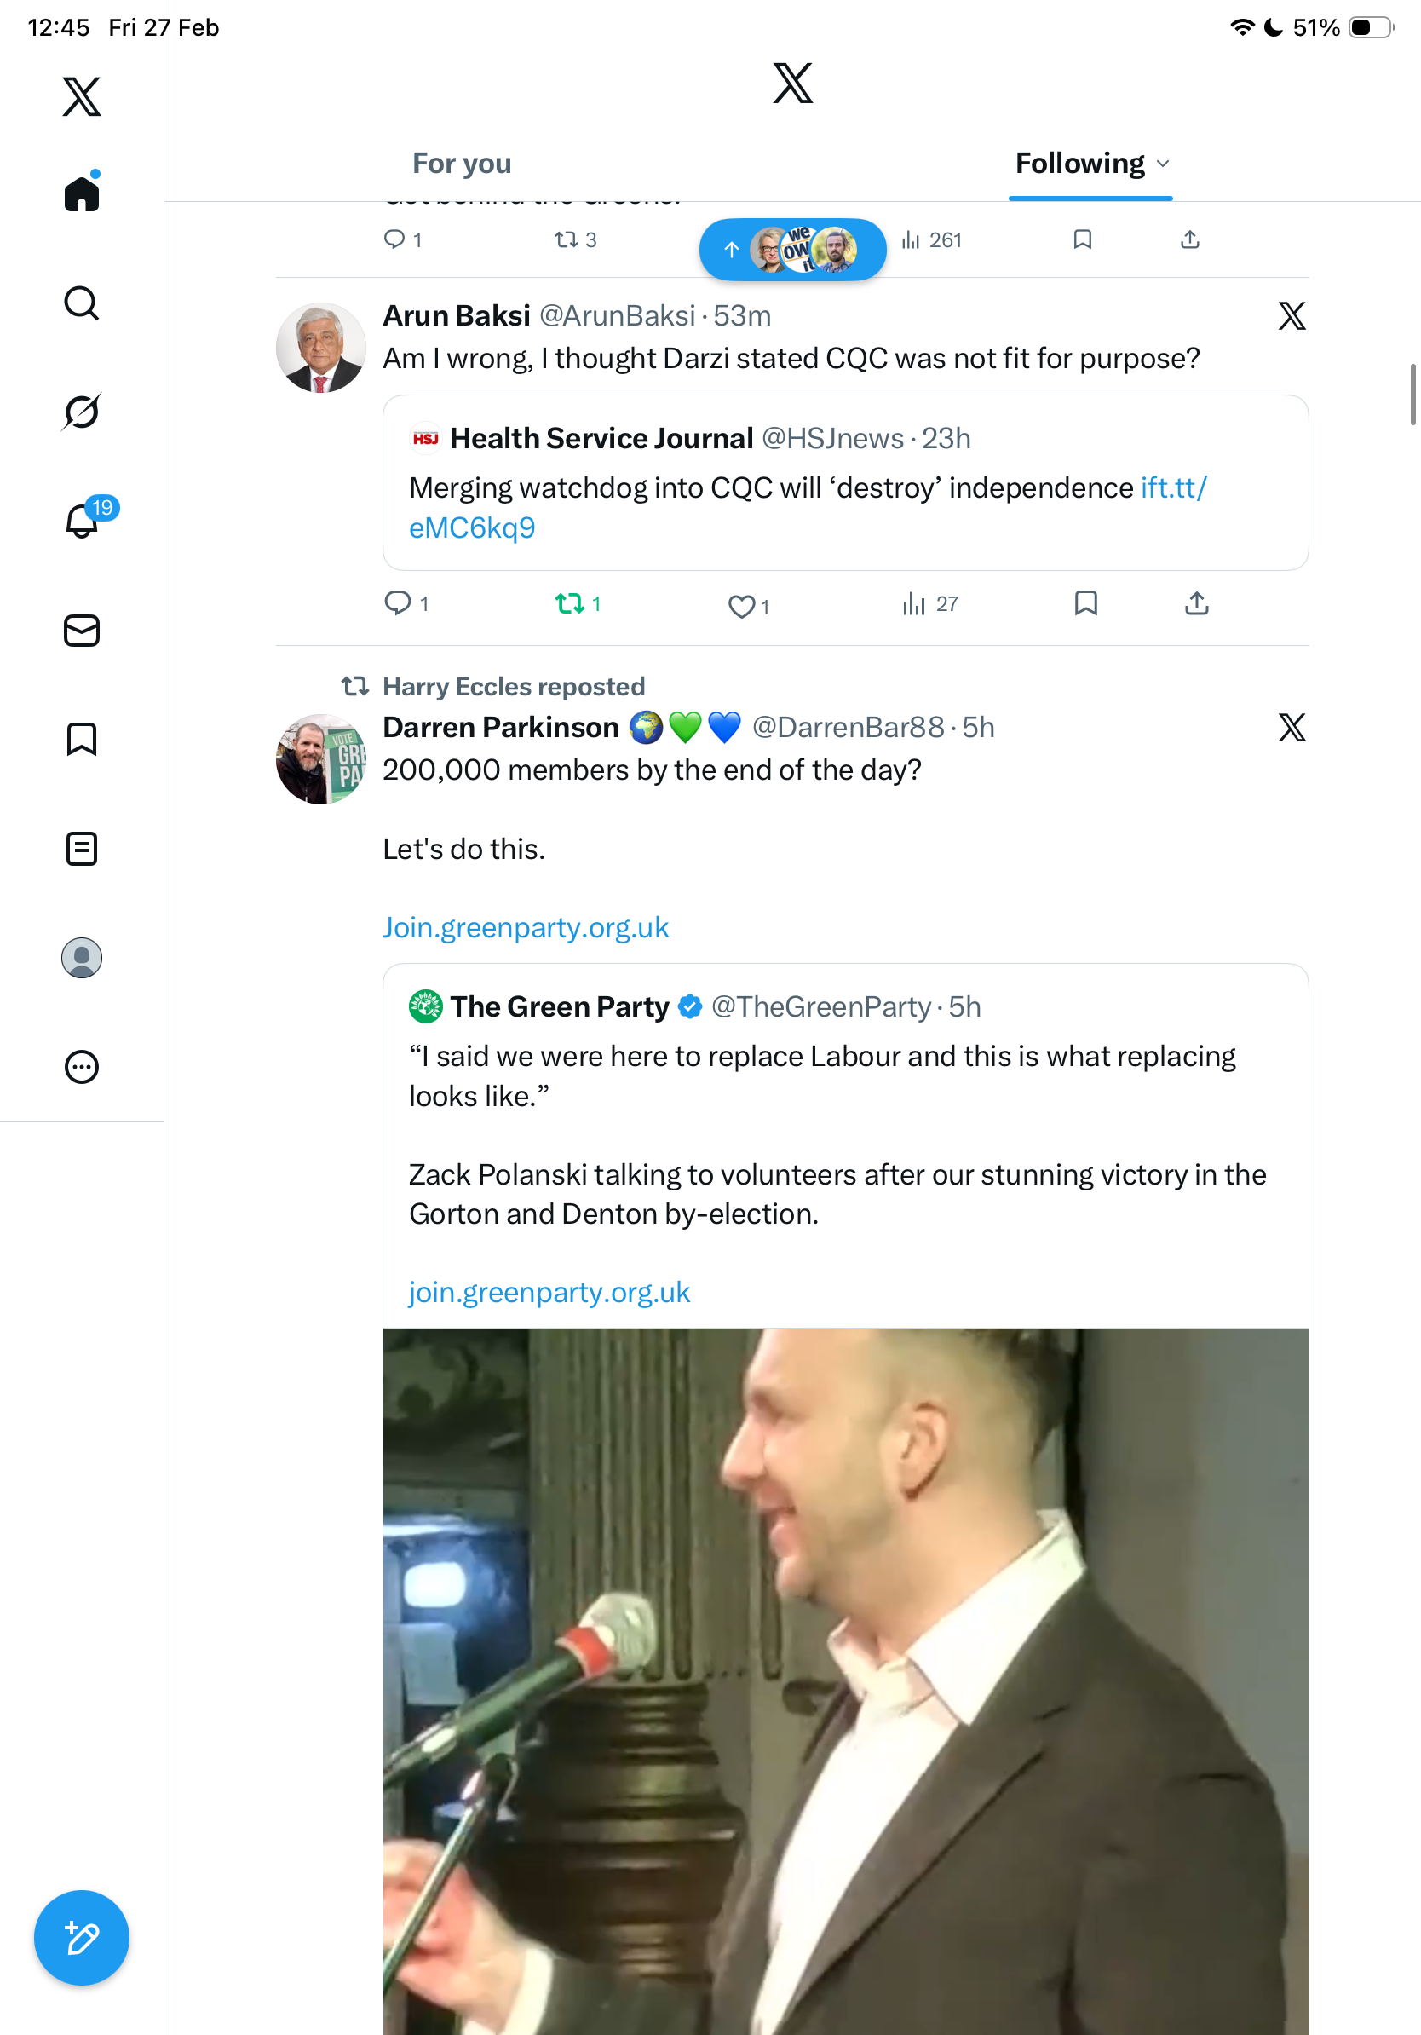Switch to the For you tab
This screenshot has width=1421, height=2035.
[x=462, y=164]
